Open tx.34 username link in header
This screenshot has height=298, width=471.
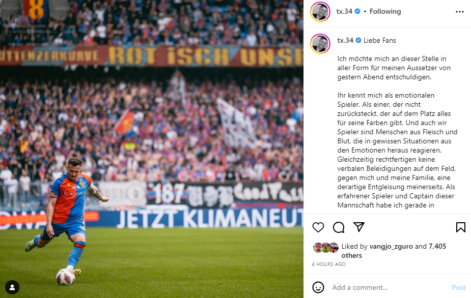point(344,11)
